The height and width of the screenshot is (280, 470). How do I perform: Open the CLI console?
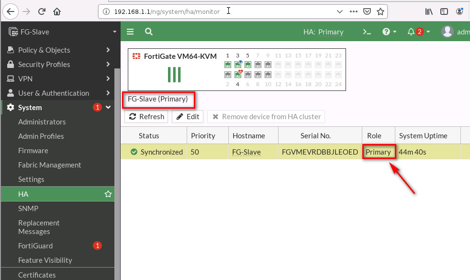click(367, 32)
